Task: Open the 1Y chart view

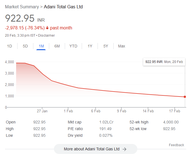Action: pos(90,46)
